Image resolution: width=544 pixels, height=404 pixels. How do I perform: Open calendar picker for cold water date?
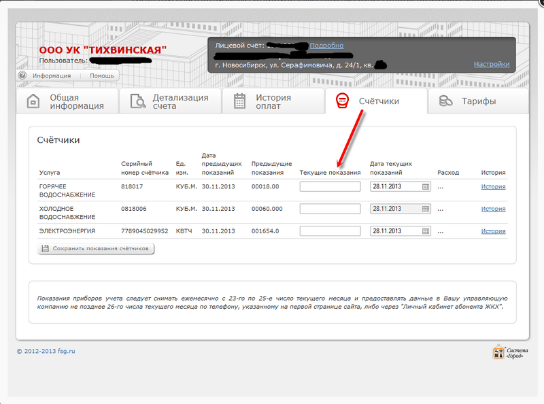click(426, 209)
